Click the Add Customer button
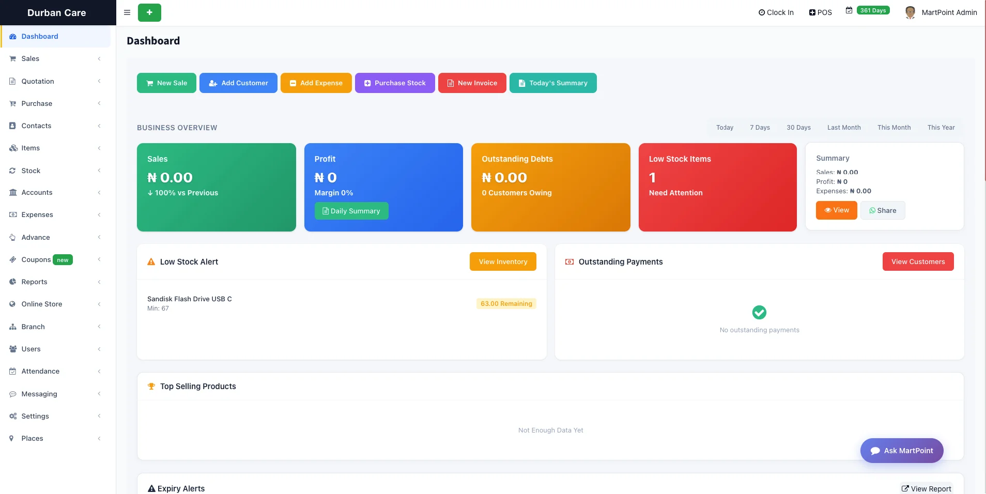Viewport: 986px width, 494px height. point(238,83)
